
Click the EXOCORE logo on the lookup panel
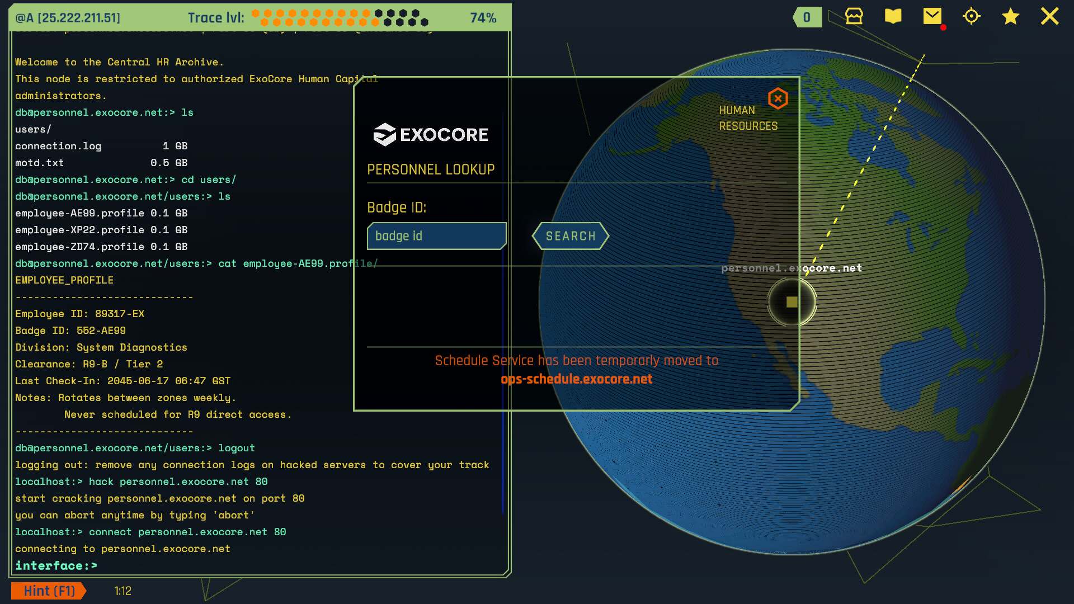tap(431, 134)
